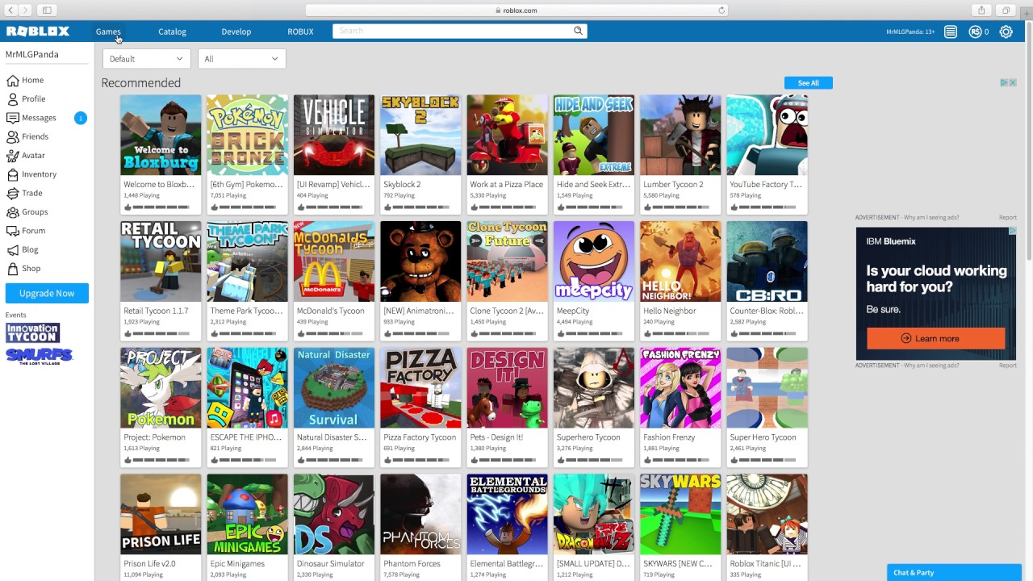Open the Forum icon in sidebar

coord(12,231)
